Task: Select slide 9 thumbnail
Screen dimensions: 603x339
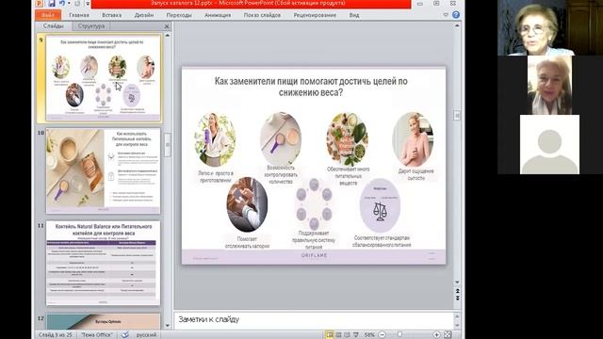Action: 103,78
